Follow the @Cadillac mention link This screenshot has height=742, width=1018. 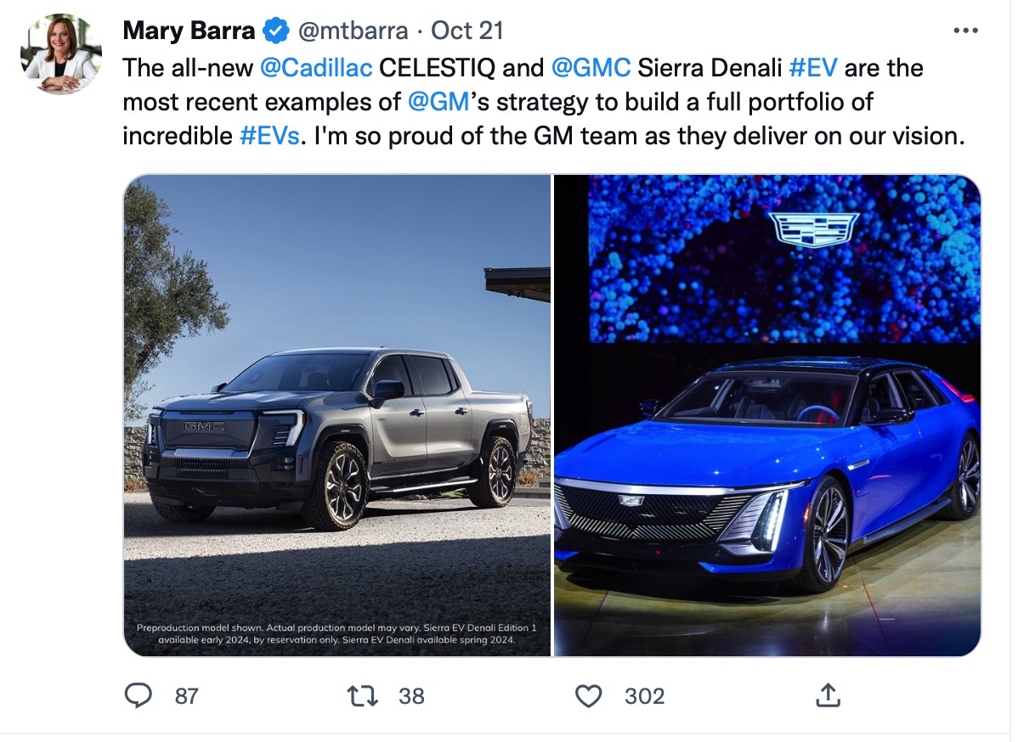point(316,67)
